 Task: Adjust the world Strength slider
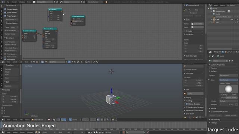[227, 104]
